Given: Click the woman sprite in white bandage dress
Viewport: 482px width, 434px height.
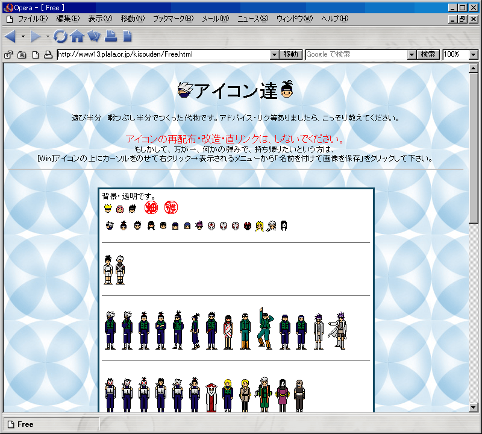Looking at the screenshot, I should pyautogui.click(x=228, y=332).
